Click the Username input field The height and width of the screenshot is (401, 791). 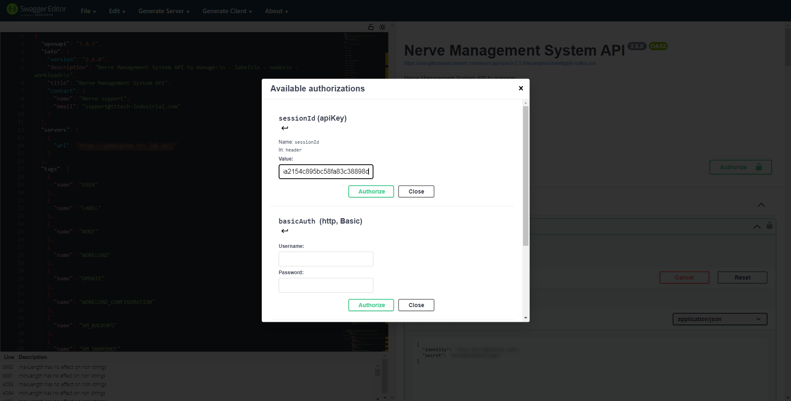coord(326,259)
